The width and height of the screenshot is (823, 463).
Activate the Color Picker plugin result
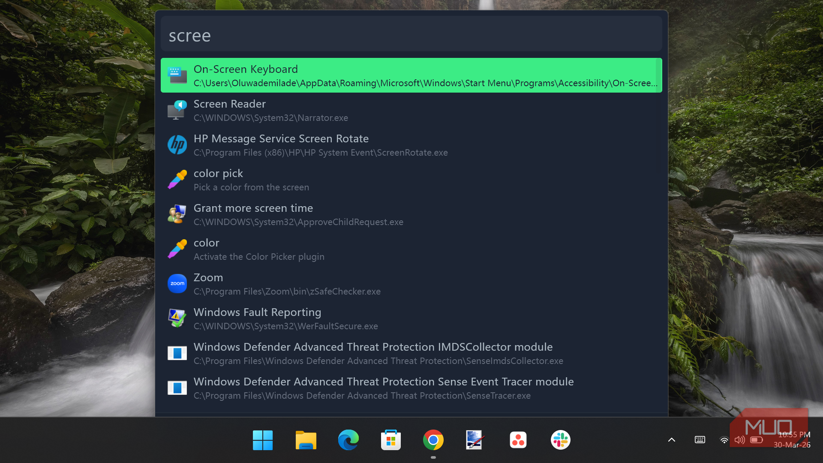411,249
